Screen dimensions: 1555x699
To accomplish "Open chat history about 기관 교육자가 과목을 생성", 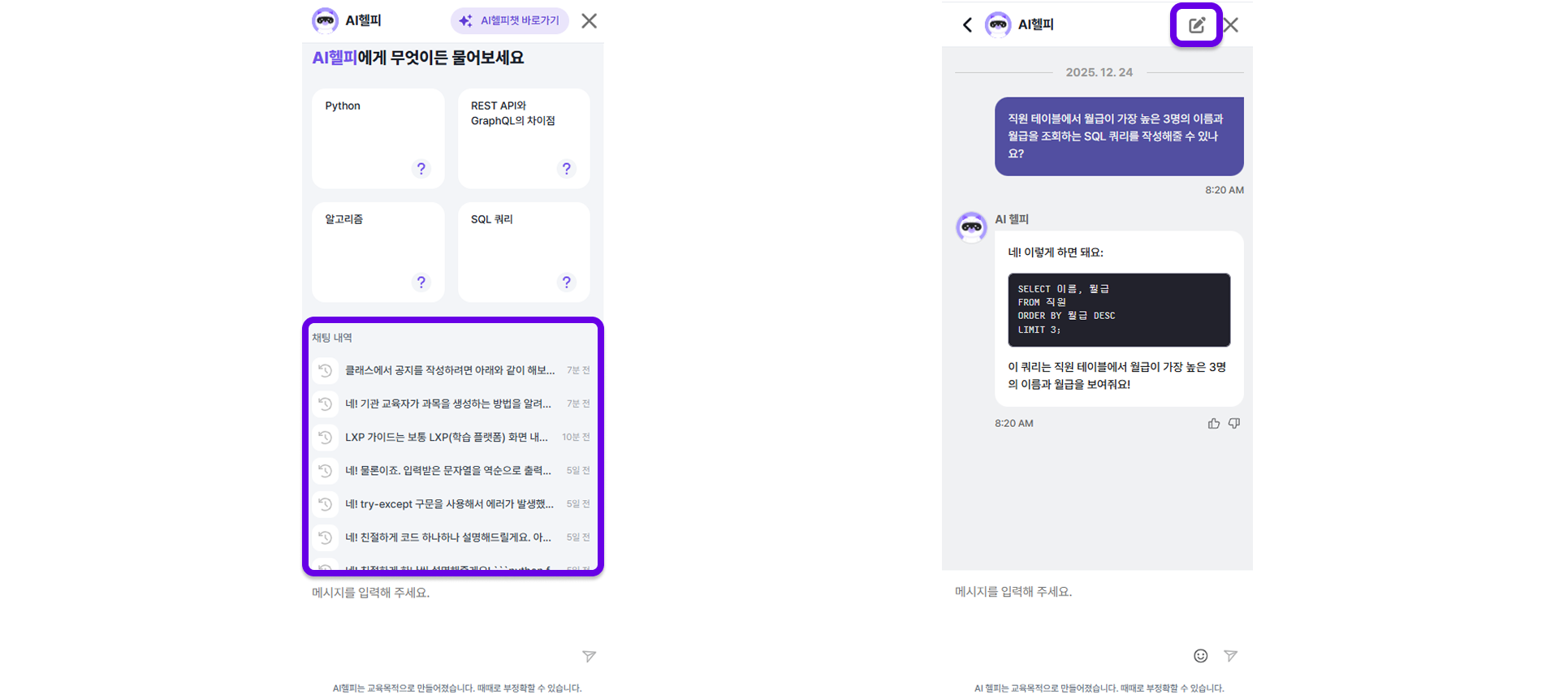I will 448,403.
